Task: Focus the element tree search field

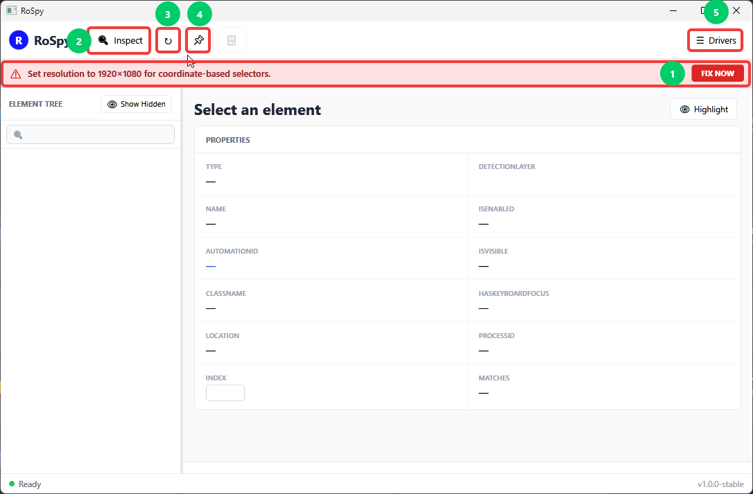Action: [x=90, y=134]
